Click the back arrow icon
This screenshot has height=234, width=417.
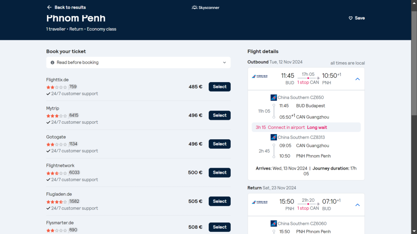pyautogui.click(x=49, y=7)
